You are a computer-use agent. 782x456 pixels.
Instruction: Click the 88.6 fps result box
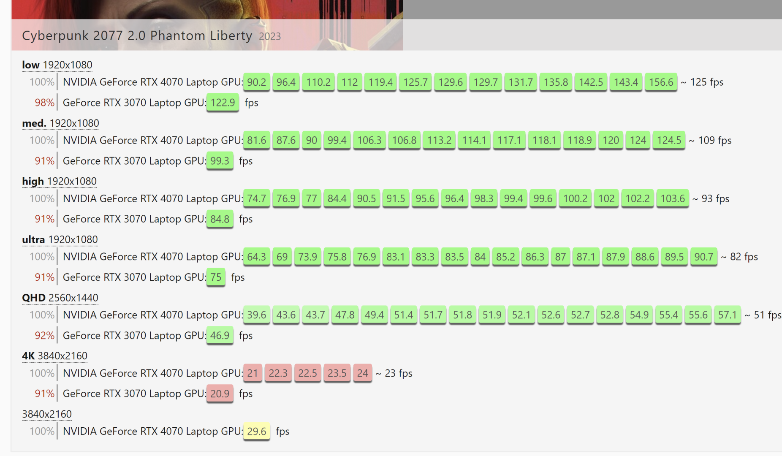point(645,257)
